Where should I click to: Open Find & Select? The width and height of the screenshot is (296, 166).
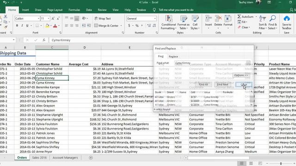272,23
